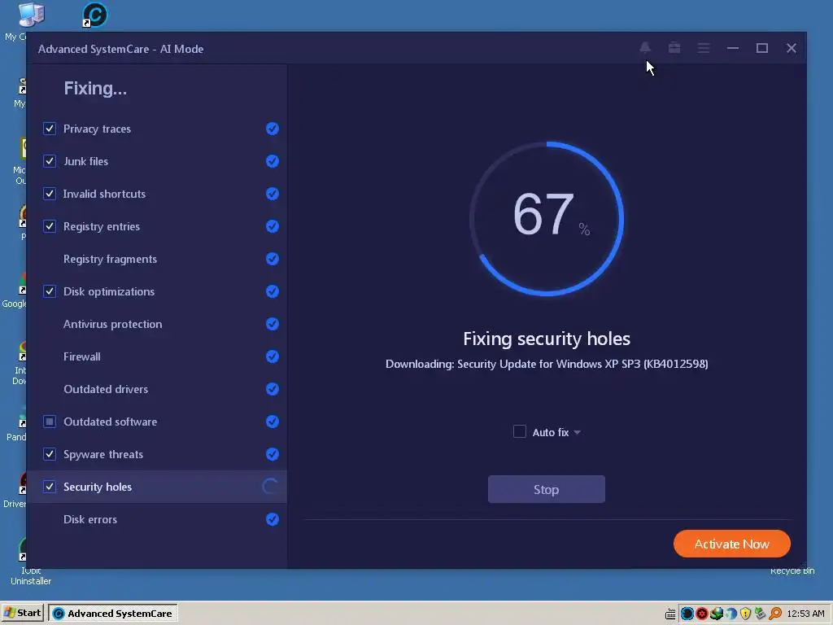Click the Safely Remove Hardware tray icon
Screen dimensions: 833x625
click(x=761, y=614)
